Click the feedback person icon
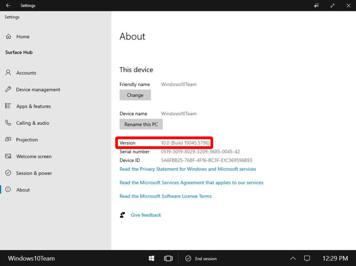 click(122, 215)
